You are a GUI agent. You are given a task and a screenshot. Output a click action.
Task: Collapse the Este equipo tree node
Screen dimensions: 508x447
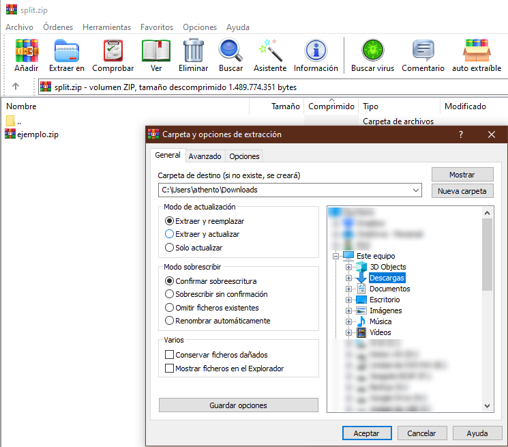pos(336,256)
